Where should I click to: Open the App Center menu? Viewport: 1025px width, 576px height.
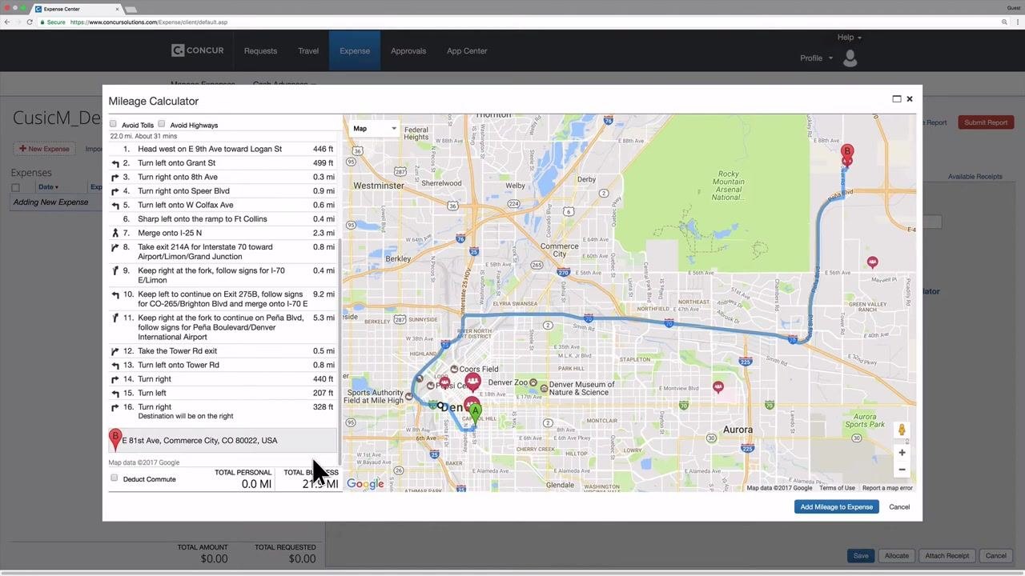coord(467,51)
